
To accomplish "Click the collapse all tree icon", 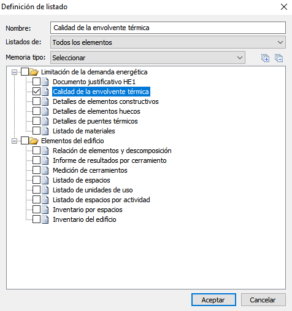I will 279,58.
